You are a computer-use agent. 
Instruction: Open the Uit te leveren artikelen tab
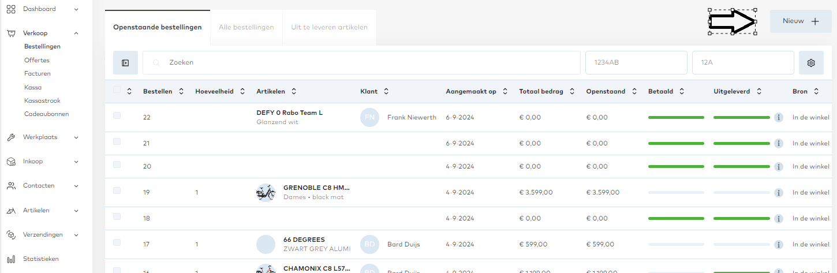[329, 27]
